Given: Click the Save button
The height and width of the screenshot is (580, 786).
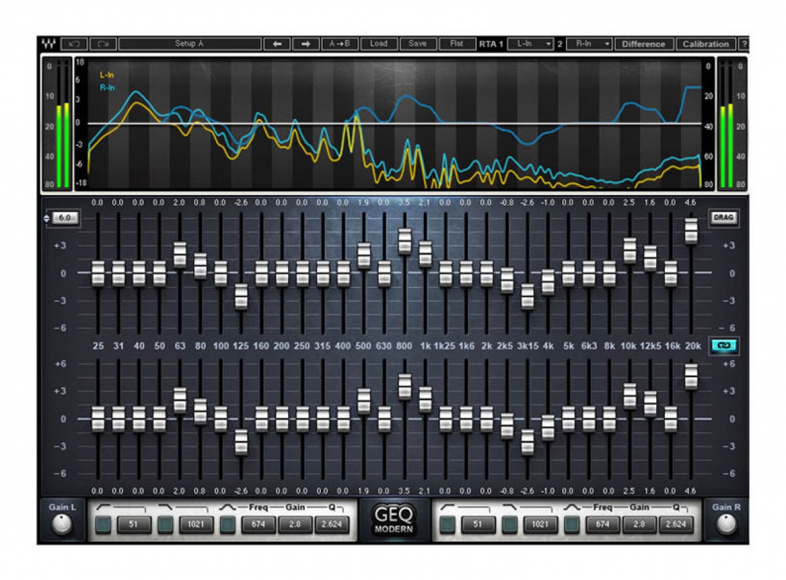Looking at the screenshot, I should click(417, 44).
